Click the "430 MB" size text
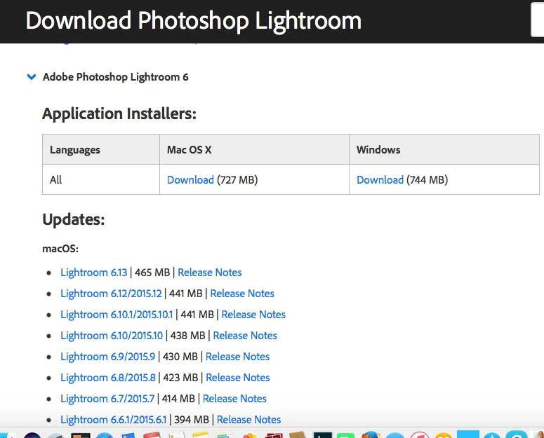 [180, 357]
